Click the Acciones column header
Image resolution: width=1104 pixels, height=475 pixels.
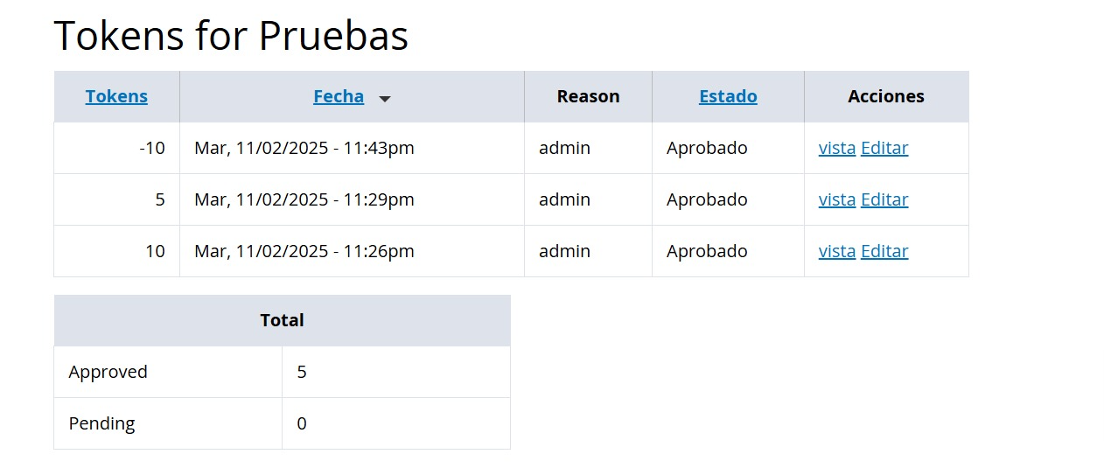pyautogui.click(x=886, y=97)
